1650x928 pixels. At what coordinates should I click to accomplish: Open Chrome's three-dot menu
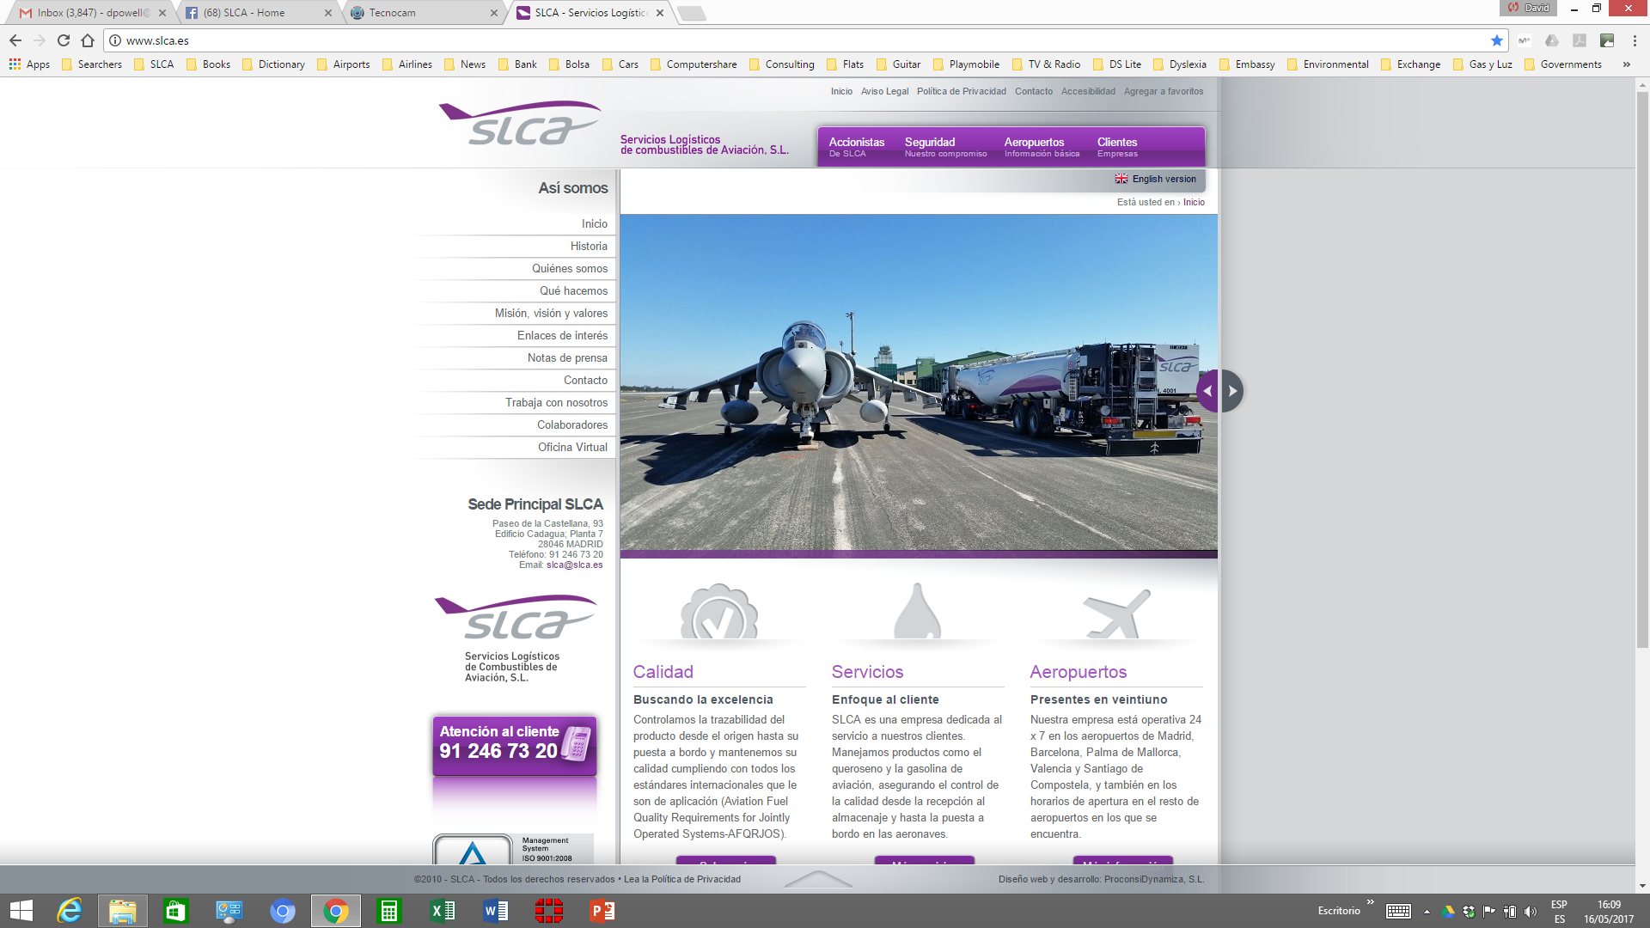tap(1635, 40)
